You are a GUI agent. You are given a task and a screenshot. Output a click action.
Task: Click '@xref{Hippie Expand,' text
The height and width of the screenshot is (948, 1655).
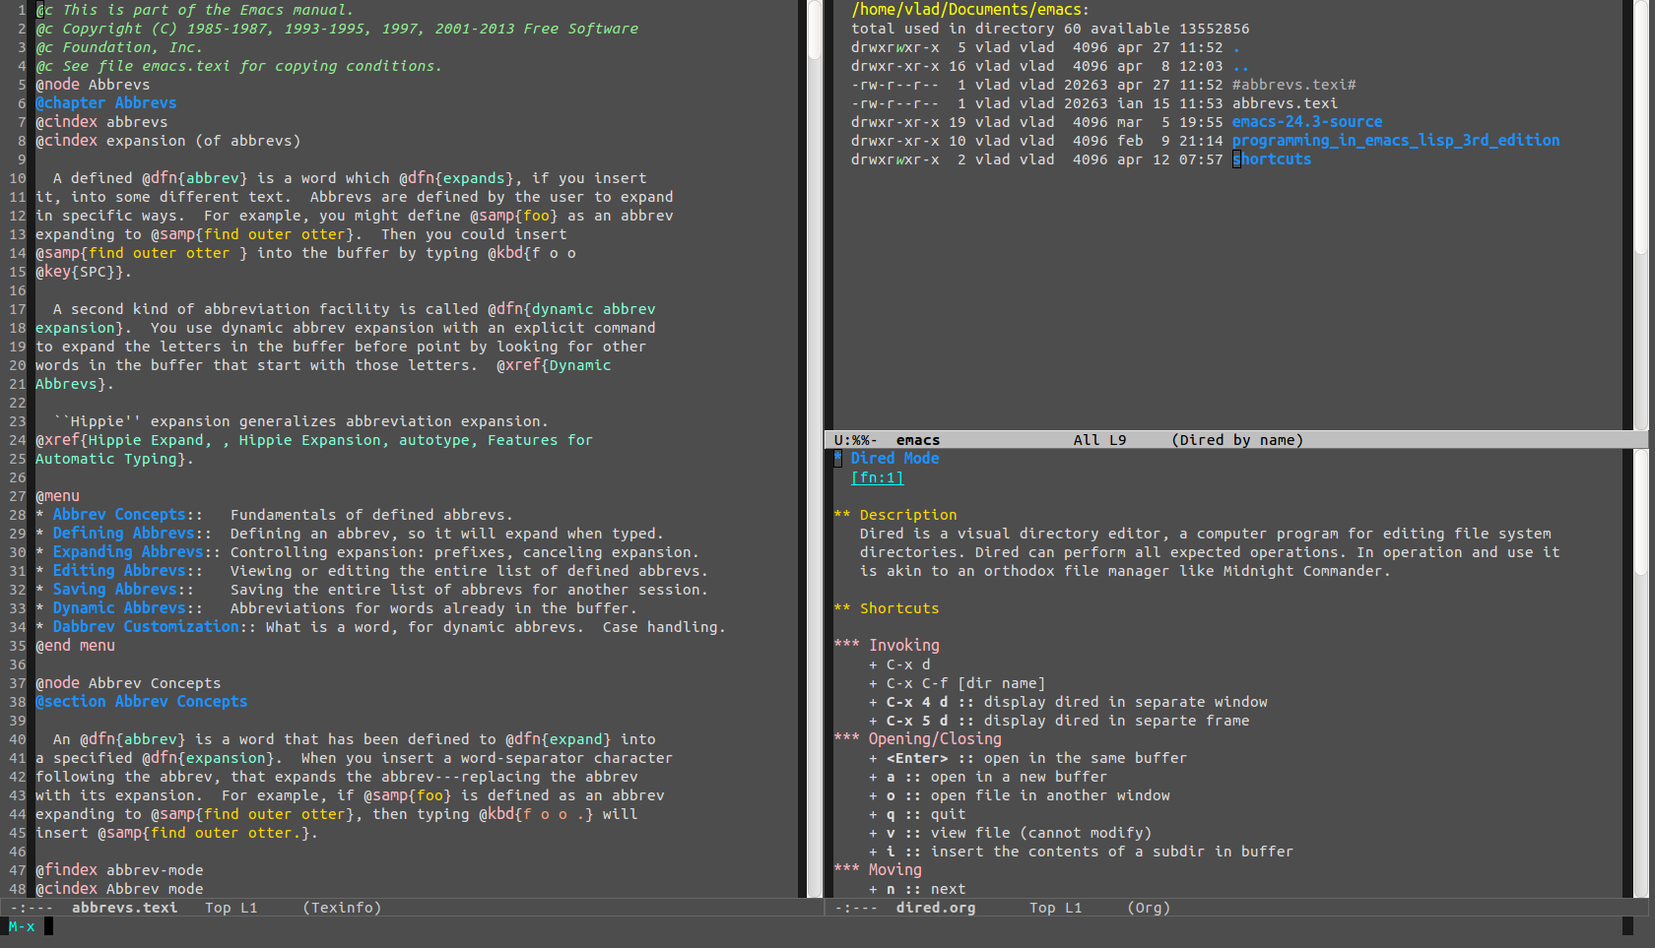[124, 440]
